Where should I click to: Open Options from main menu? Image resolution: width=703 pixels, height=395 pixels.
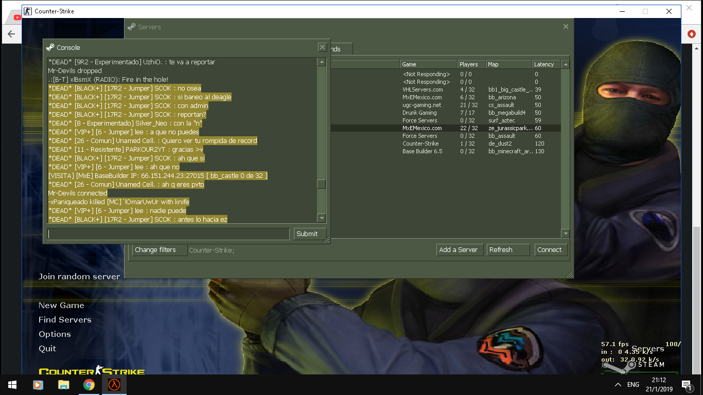[55, 334]
